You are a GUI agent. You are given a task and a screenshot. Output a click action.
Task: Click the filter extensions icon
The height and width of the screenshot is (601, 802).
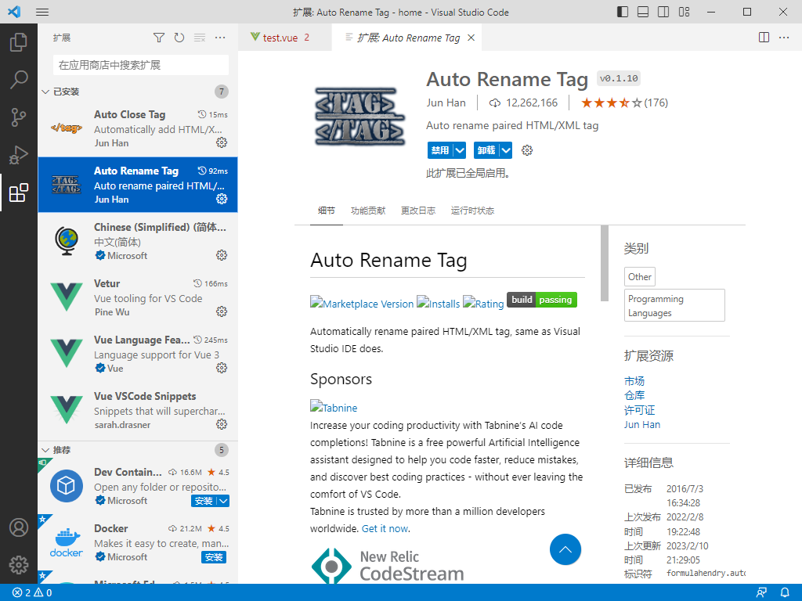point(159,38)
